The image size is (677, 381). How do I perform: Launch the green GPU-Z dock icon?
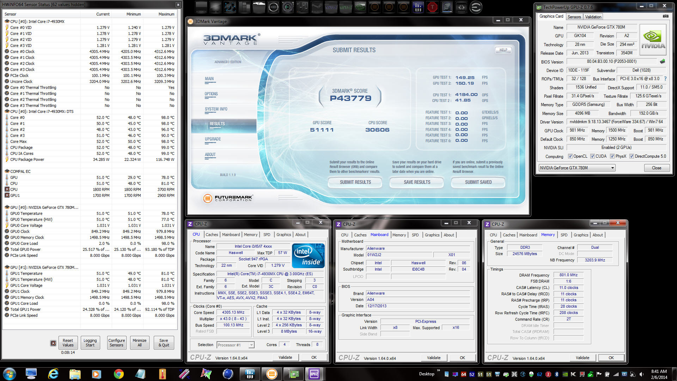point(346,7)
